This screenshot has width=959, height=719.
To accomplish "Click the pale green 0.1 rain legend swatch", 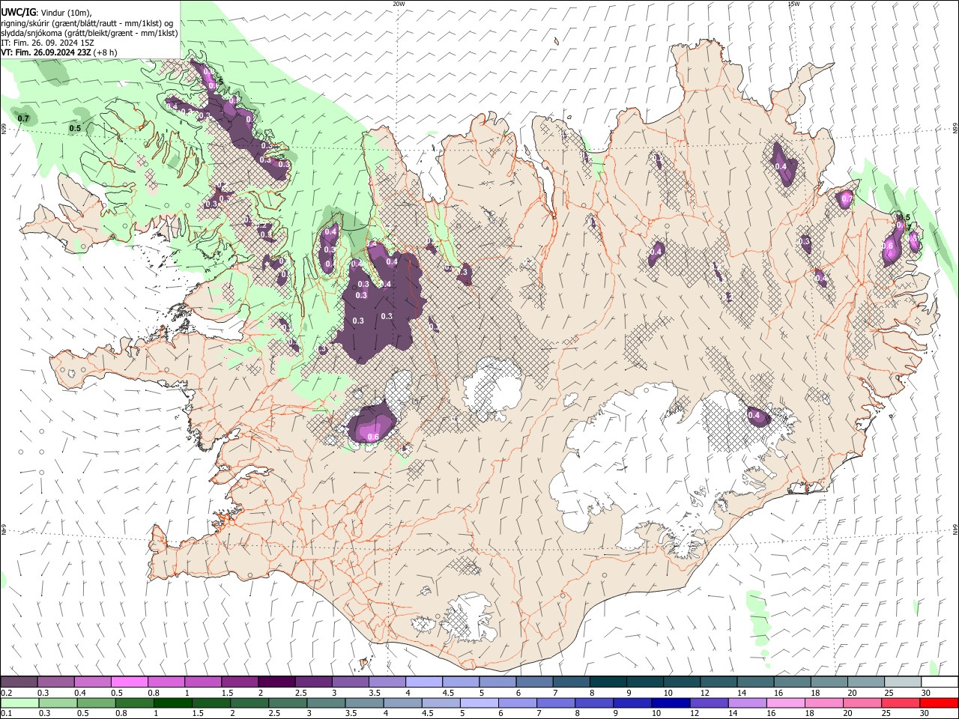I will click(19, 703).
